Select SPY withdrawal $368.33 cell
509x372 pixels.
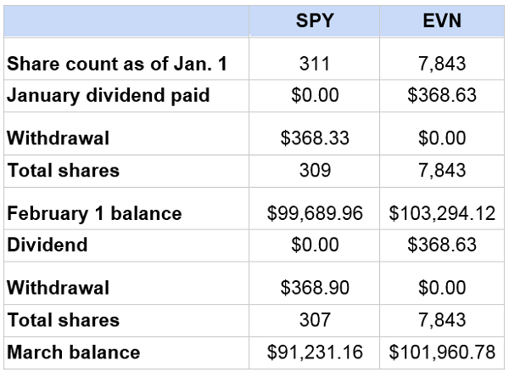point(314,138)
